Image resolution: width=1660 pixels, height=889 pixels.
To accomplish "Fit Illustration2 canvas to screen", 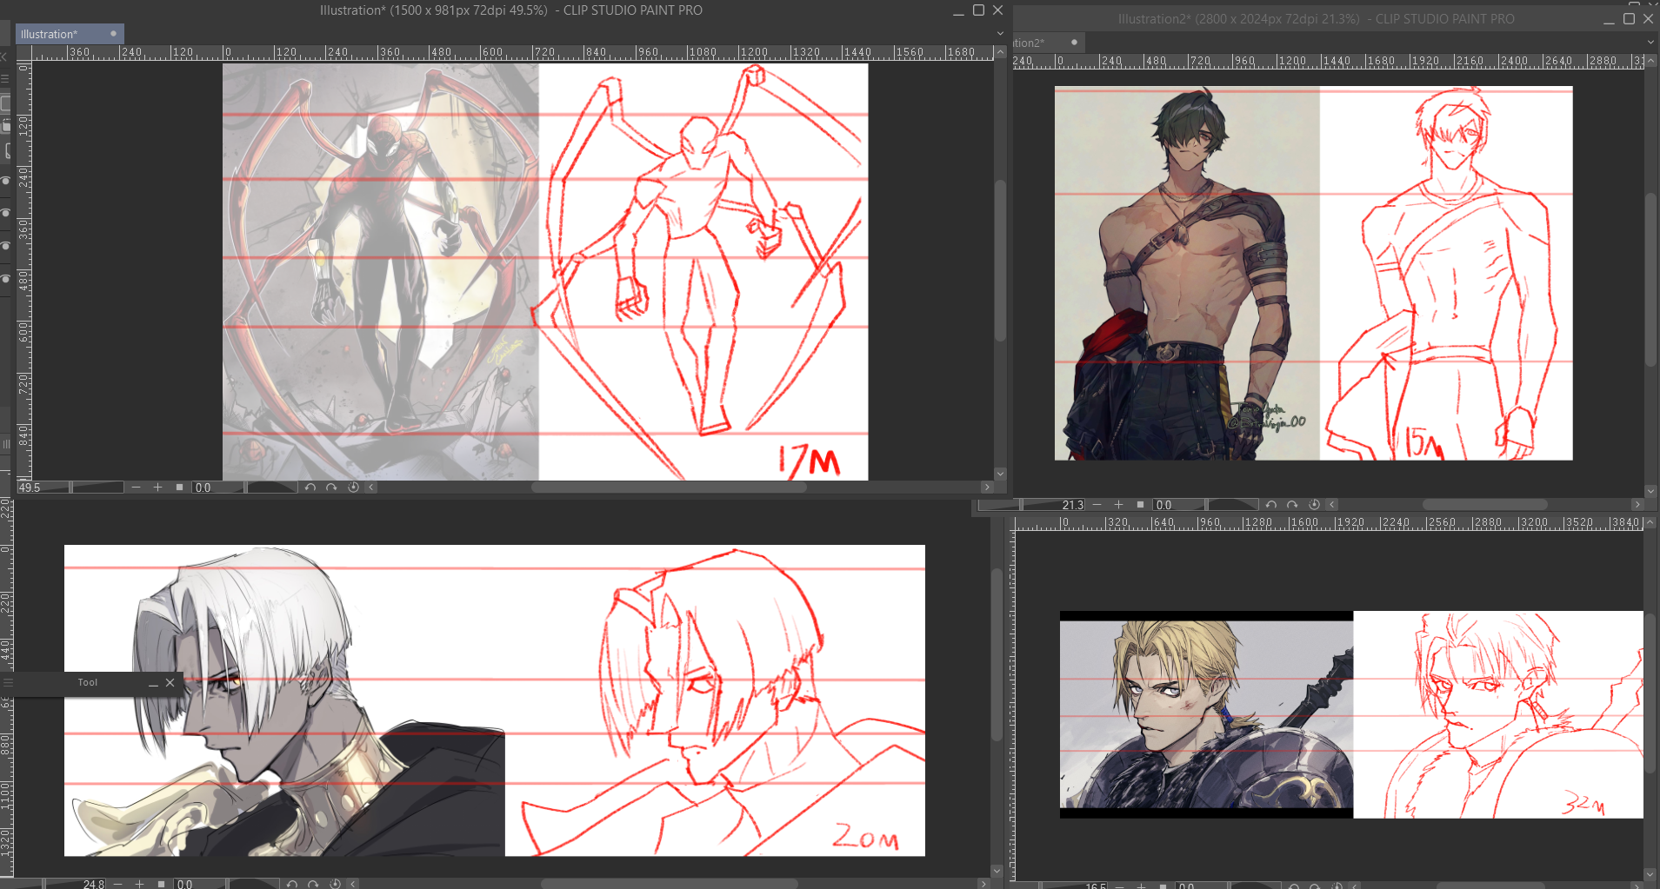I will 1140,505.
